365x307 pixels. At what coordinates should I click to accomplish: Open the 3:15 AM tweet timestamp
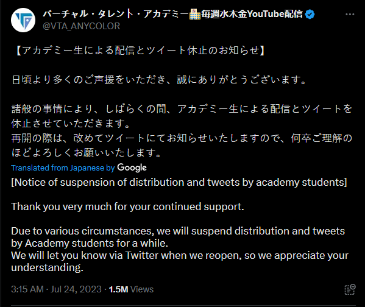click(x=27, y=289)
